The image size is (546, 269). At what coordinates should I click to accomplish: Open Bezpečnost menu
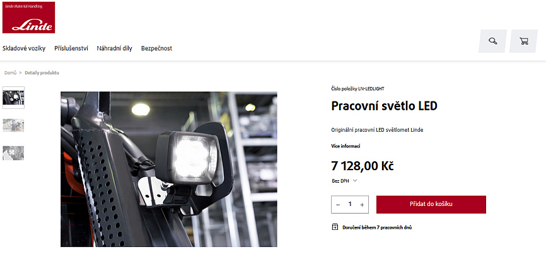[x=156, y=49]
